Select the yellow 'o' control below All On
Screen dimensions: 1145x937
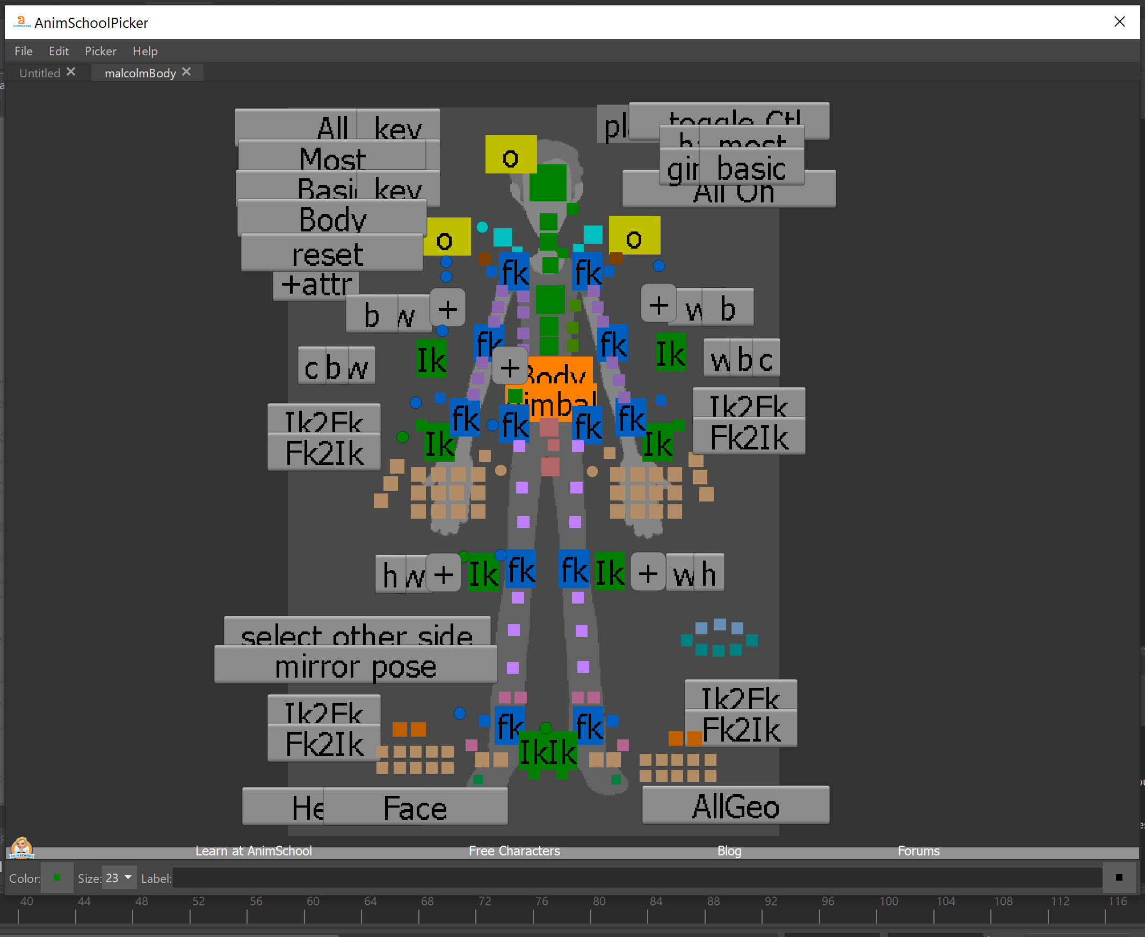point(634,235)
